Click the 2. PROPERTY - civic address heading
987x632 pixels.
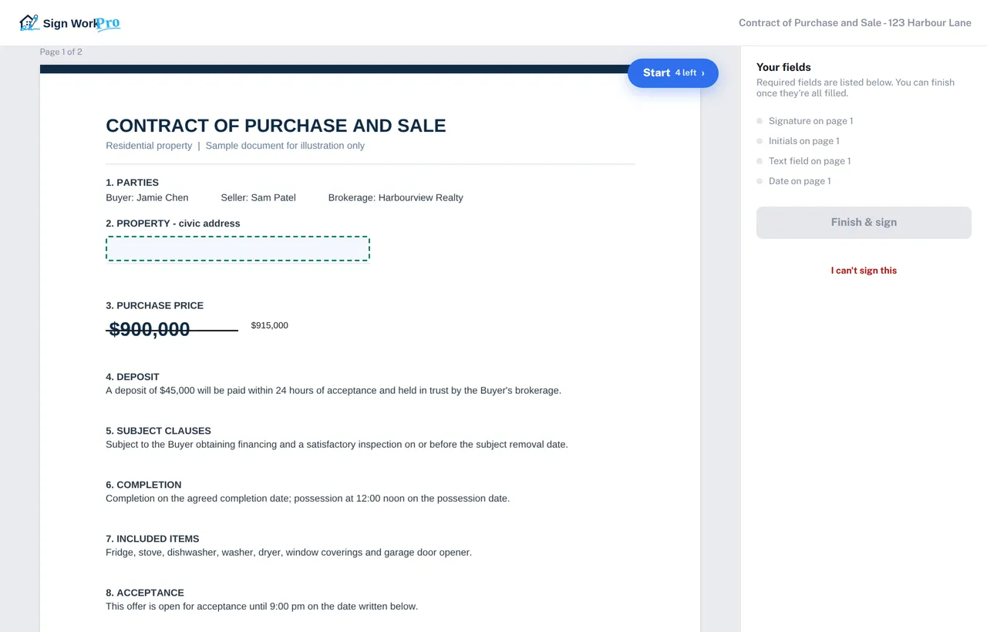(173, 224)
